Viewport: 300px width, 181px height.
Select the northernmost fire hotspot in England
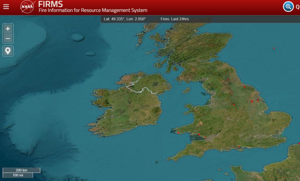point(228,80)
